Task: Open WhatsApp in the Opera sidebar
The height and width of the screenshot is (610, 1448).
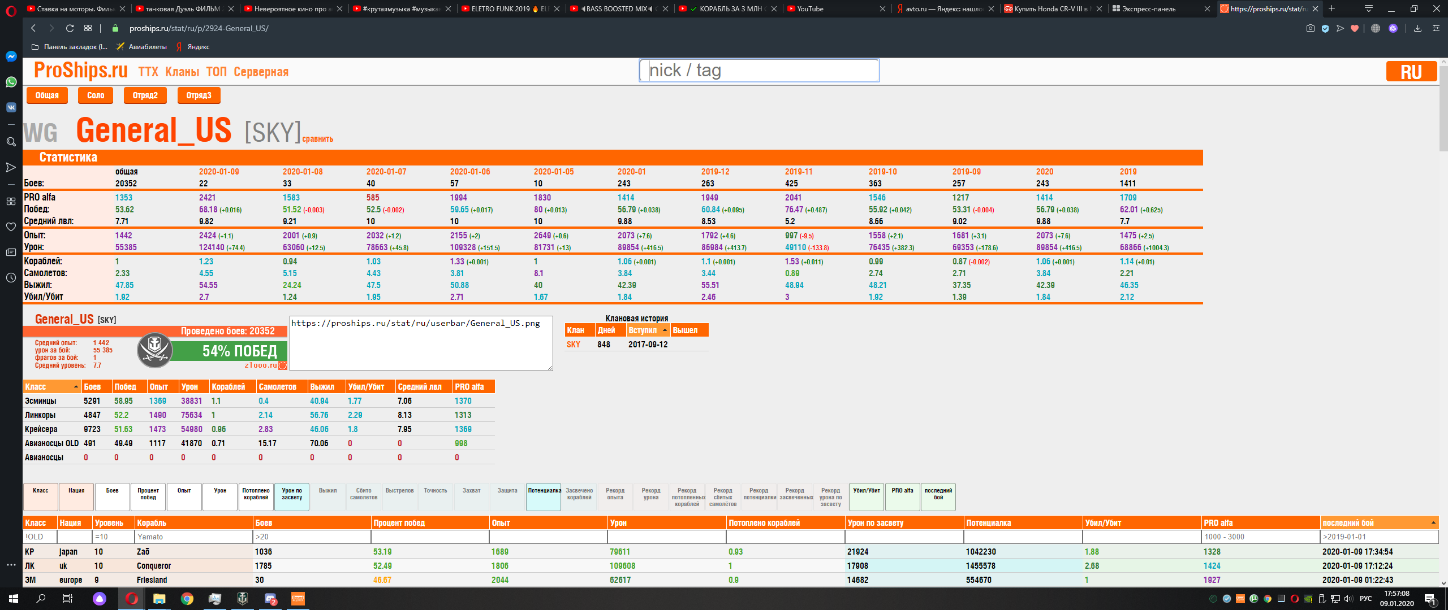Action: (11, 82)
